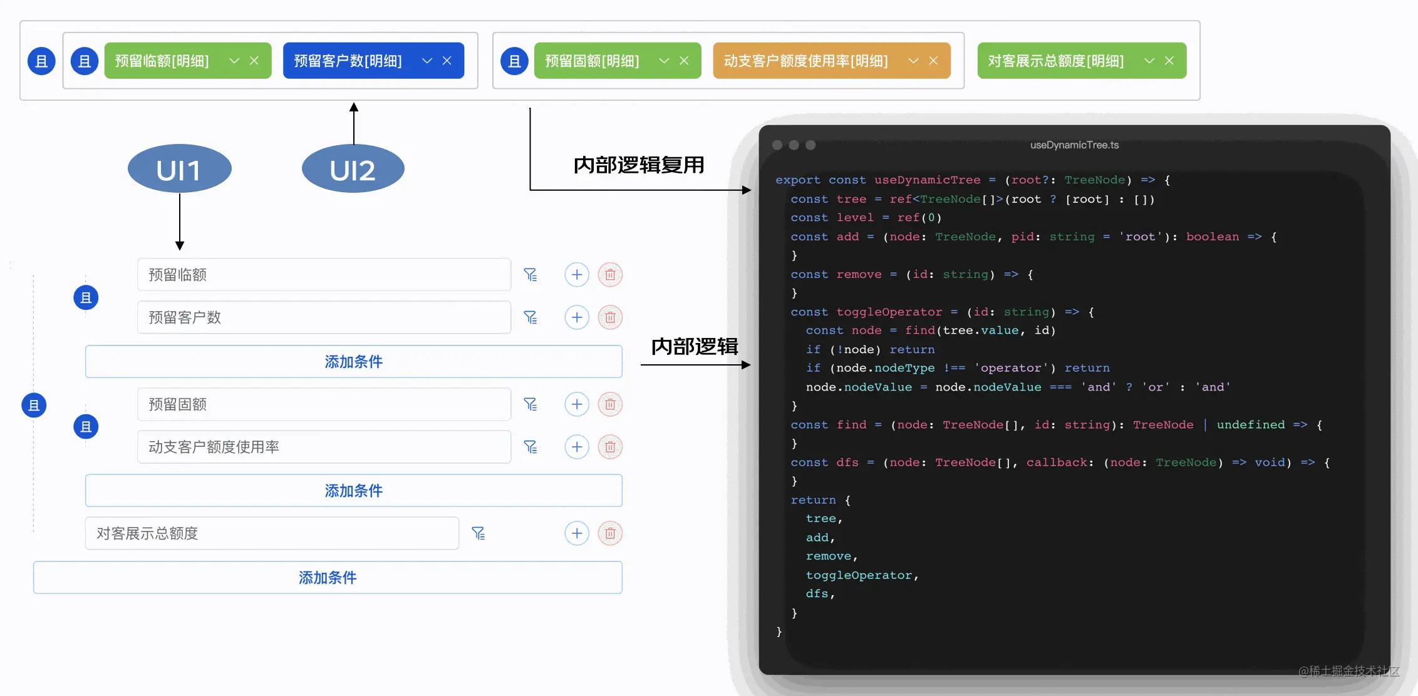Expand dropdown on 预留客户数[明细] tag

[427, 61]
